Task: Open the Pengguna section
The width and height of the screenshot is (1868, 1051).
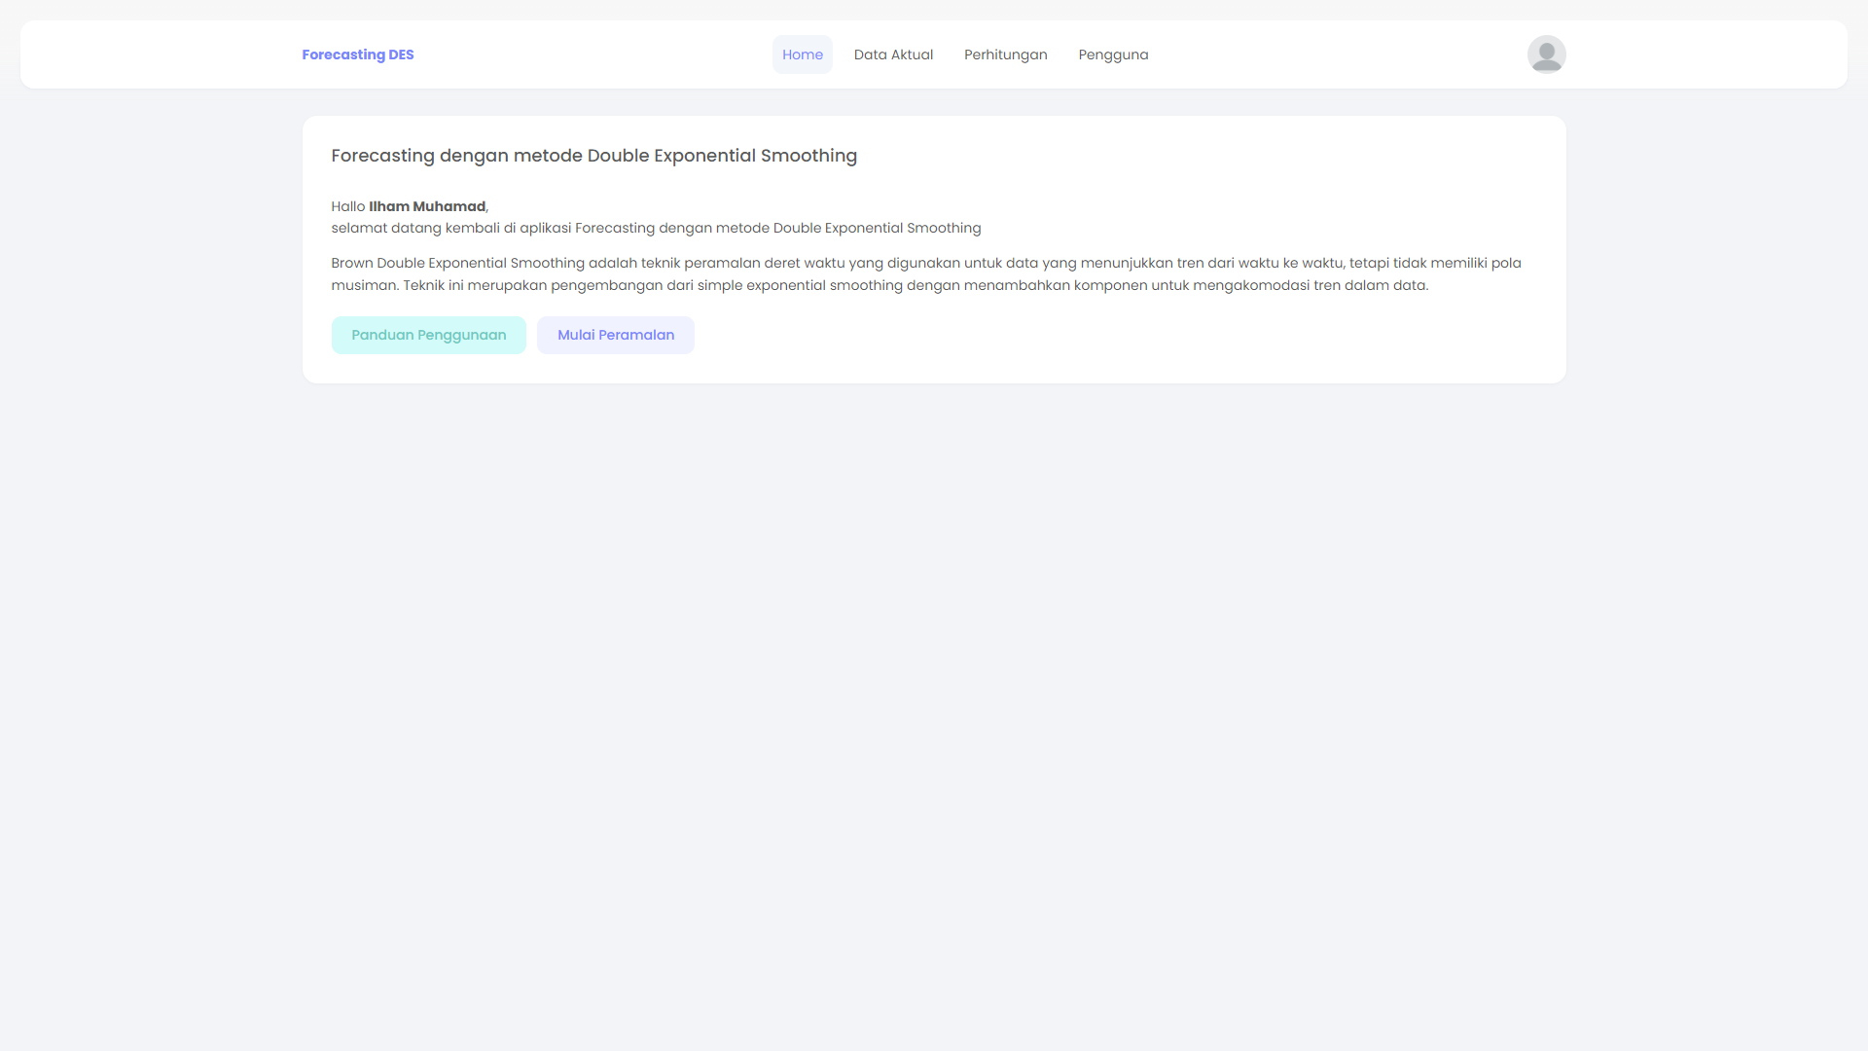Action: 1113,54
